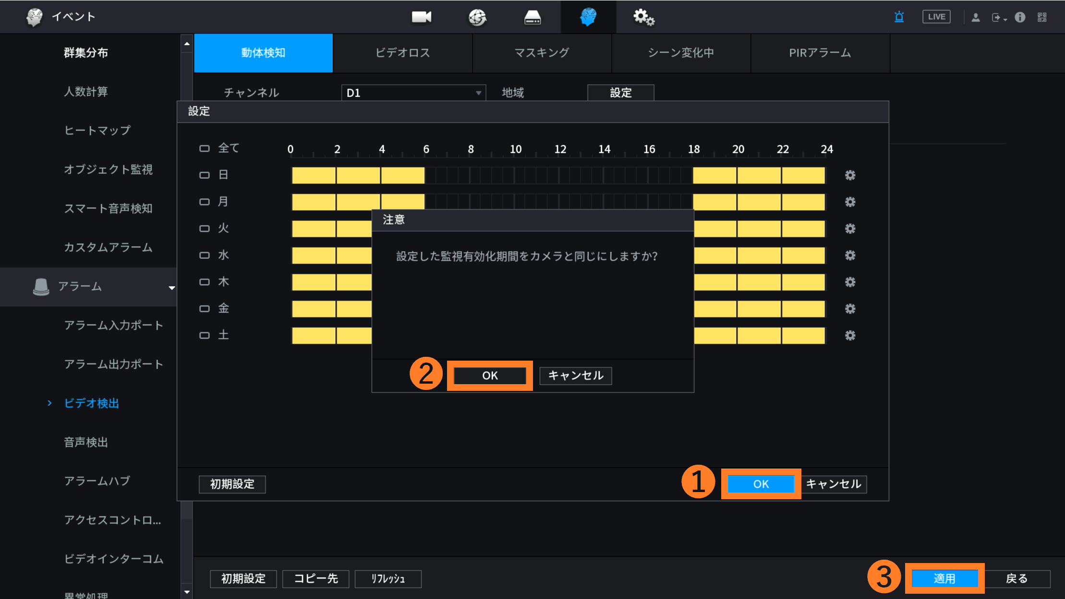Open the storage drive icon in top bar
This screenshot has width=1065, height=599.
tap(532, 17)
